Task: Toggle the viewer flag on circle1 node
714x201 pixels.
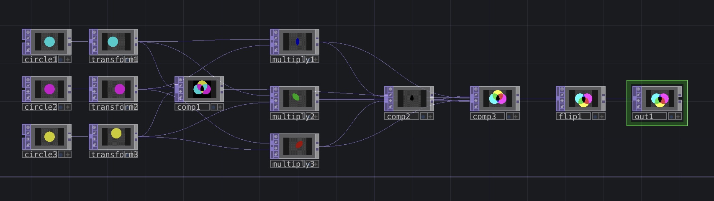Action: (28, 32)
